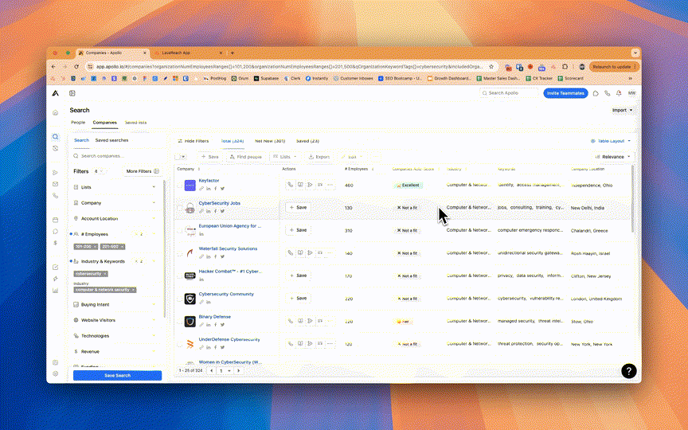688x430 pixels.
Task: Open the Emails envelope icon in sidebar
Action: coord(55,184)
